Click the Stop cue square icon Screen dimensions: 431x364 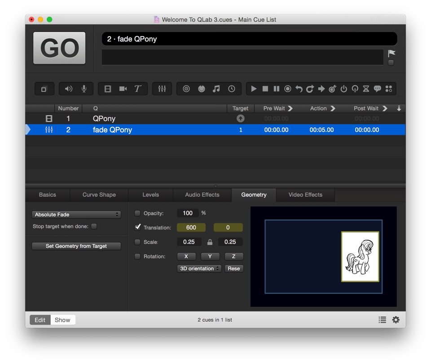(x=265, y=89)
